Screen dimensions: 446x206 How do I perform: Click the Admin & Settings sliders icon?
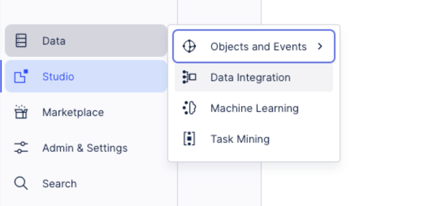pos(21,148)
